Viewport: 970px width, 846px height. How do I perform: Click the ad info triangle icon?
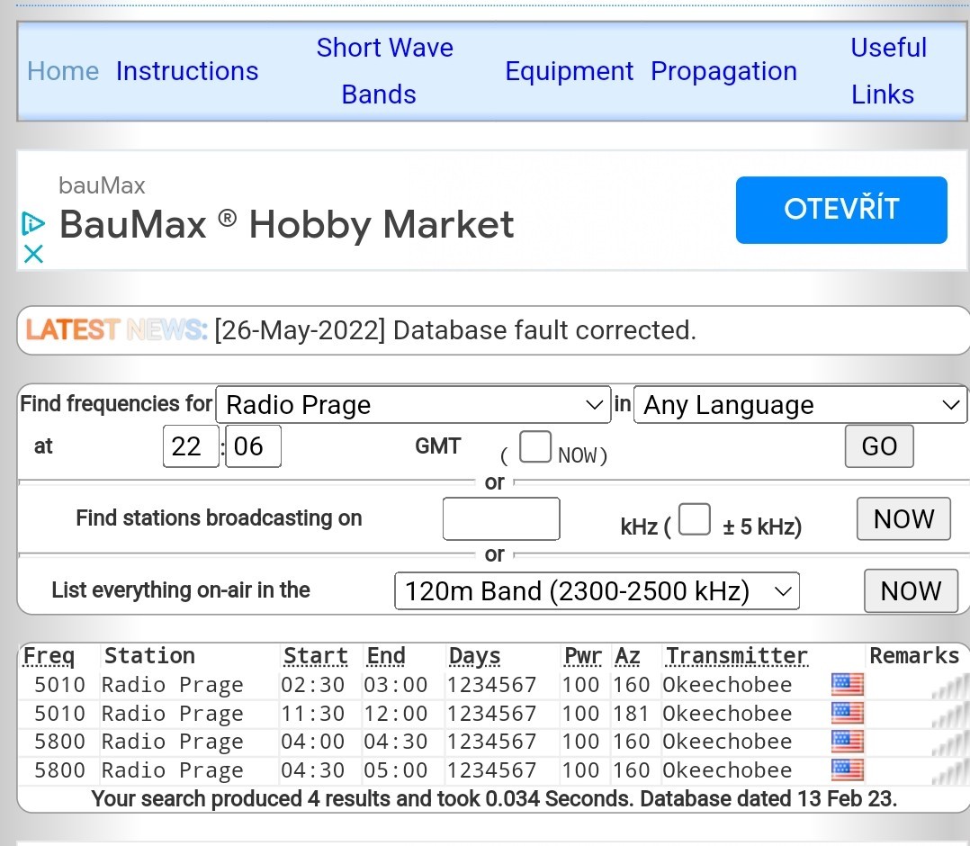click(33, 222)
